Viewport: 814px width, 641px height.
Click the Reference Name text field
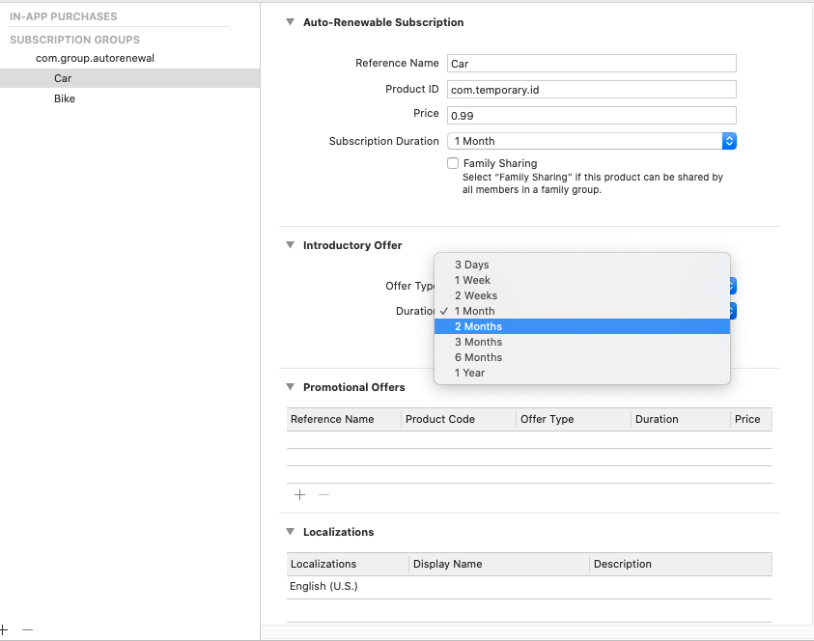pos(592,64)
